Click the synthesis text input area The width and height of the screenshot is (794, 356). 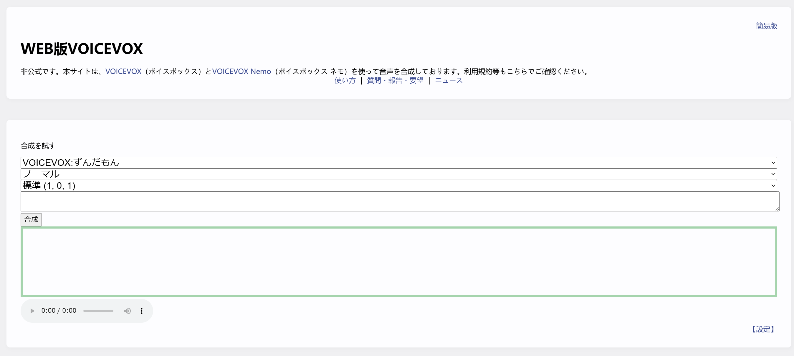[x=400, y=201]
